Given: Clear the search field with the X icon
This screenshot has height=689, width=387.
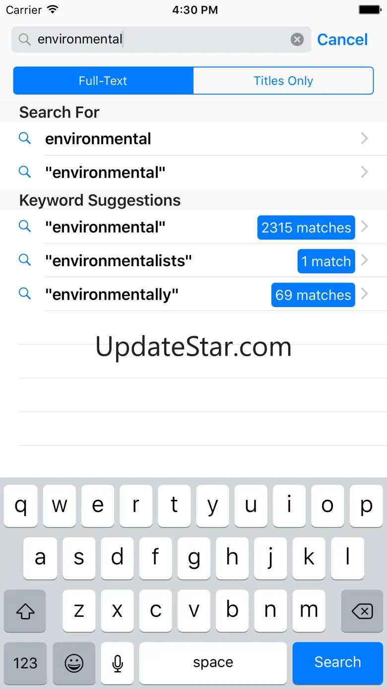Looking at the screenshot, I should coord(297,39).
